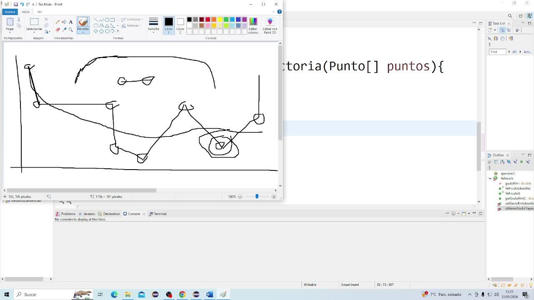
Task: Select the Eraser tool
Action: pyautogui.click(x=58, y=30)
